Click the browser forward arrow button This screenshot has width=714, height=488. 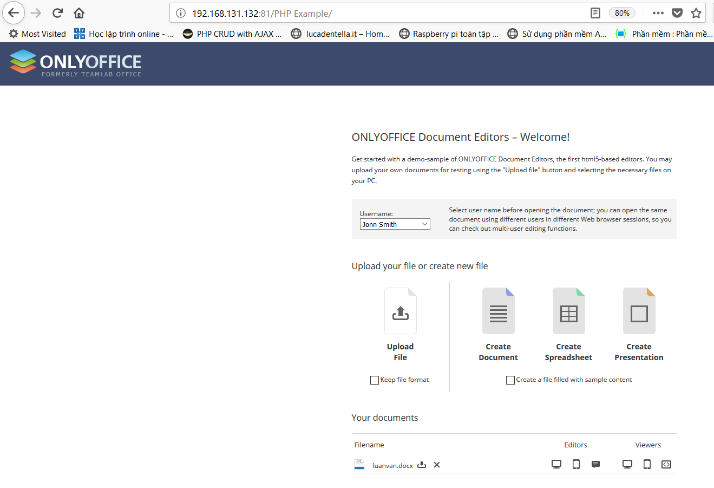tap(36, 13)
